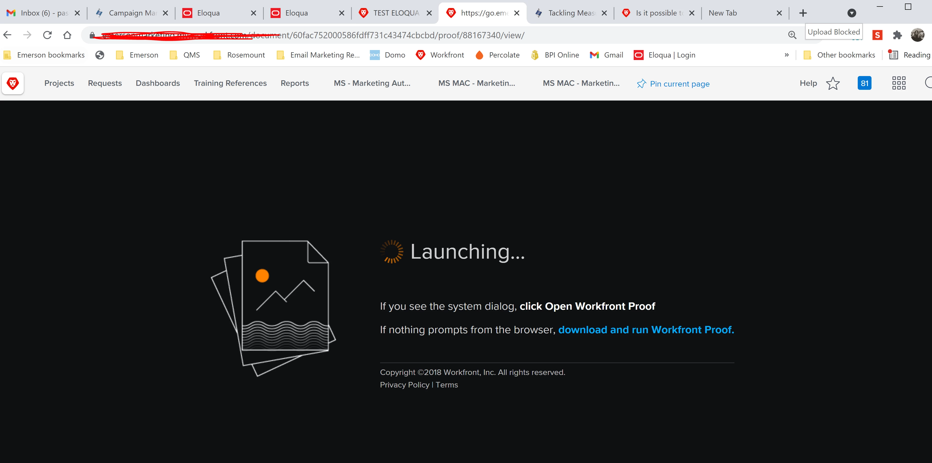Click the pin icon beside Pin current page
The image size is (932, 463).
tap(641, 84)
